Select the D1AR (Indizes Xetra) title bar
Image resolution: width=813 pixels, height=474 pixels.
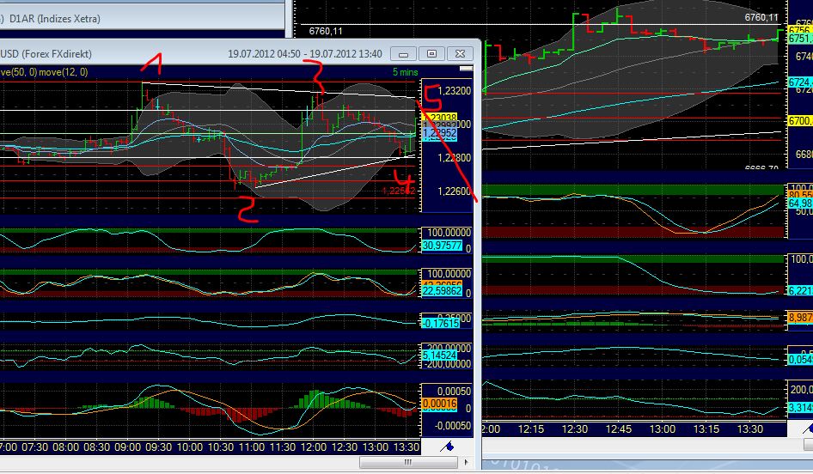[x=143, y=19]
